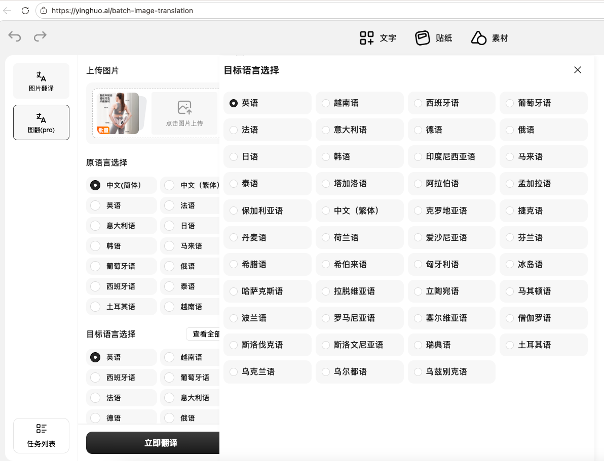Select 僧伽罗语 target language
The image size is (604, 461).
pyautogui.click(x=544, y=318)
